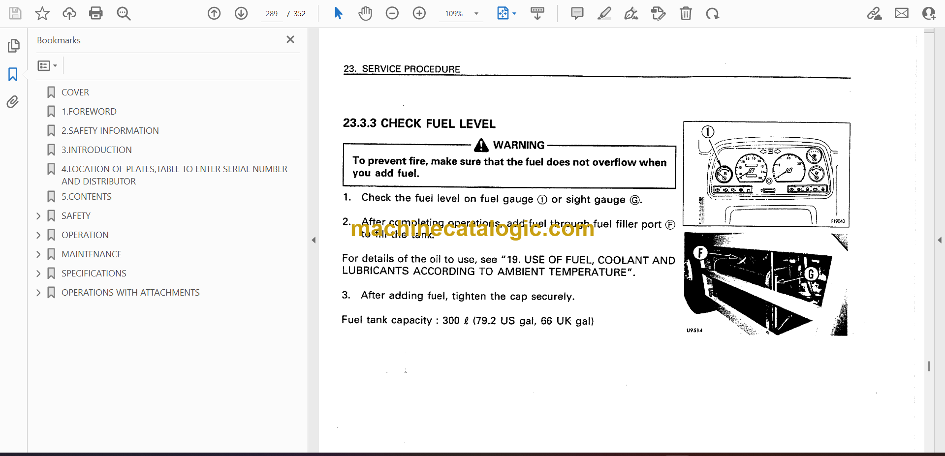945x456 pixels.
Task: Activate the Hand pan tool
Action: pyautogui.click(x=365, y=13)
